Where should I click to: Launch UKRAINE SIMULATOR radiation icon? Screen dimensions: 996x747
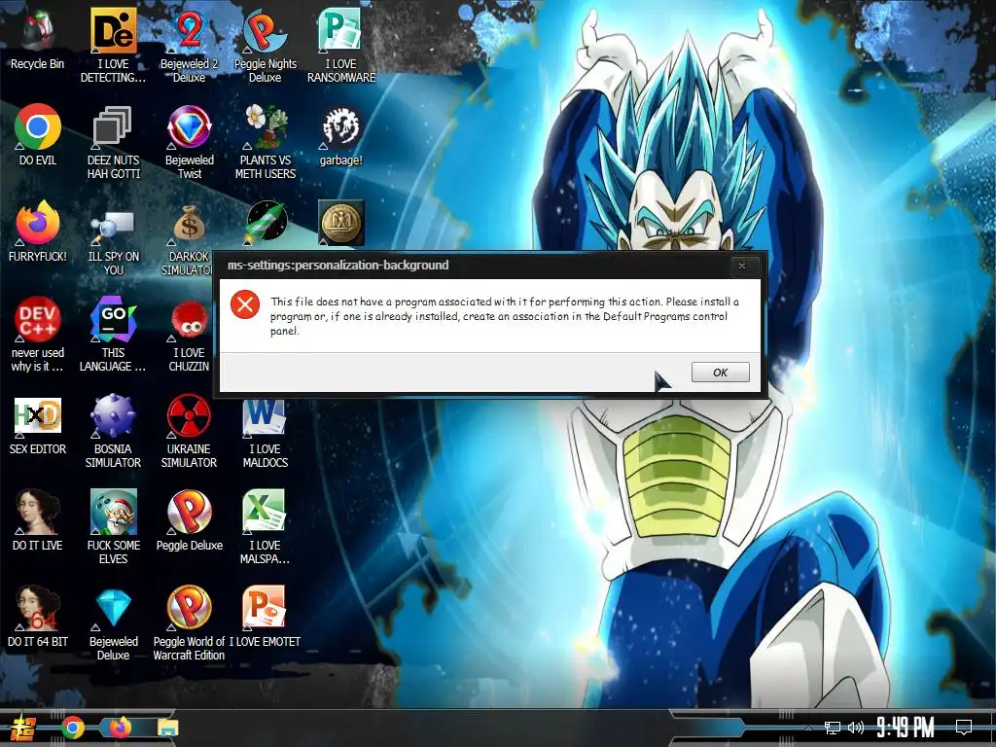[190, 432]
